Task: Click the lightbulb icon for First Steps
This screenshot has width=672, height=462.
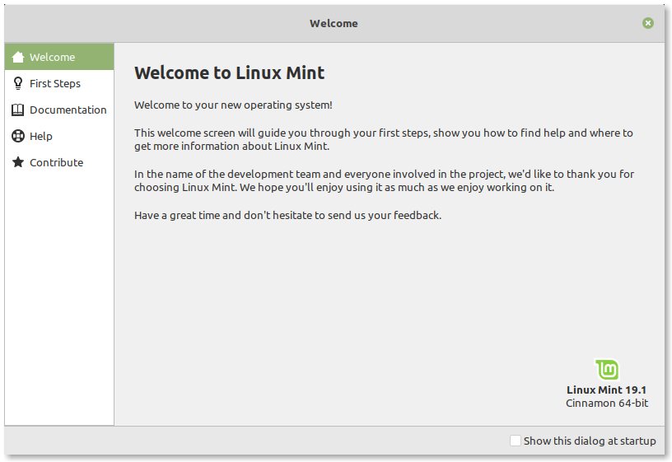Action: 18,83
